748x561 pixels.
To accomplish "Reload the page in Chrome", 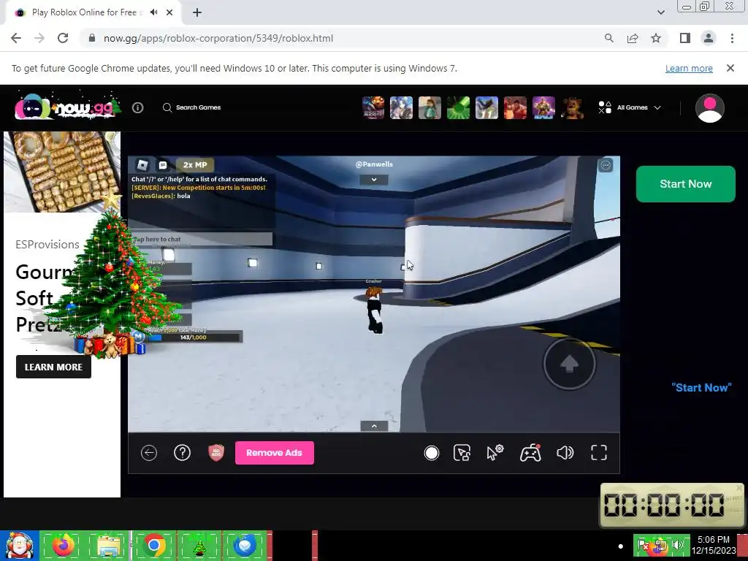I will coord(63,38).
